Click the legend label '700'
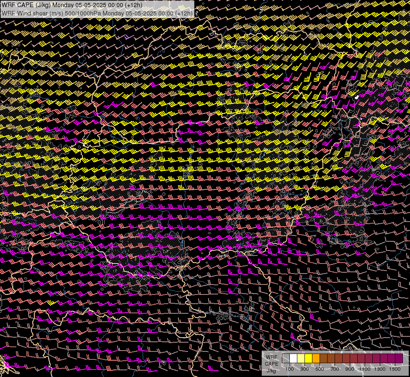Image resolution: width=410 pixels, height=377 pixels. [x=335, y=369]
